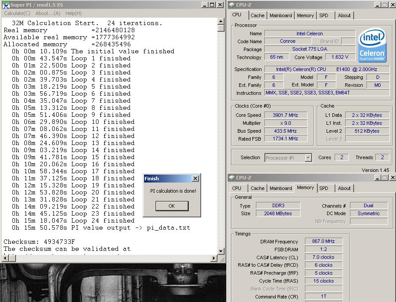396x302 pixels.
Task: Select the CPU tab in upper CPU-Z
Action: click(239, 15)
